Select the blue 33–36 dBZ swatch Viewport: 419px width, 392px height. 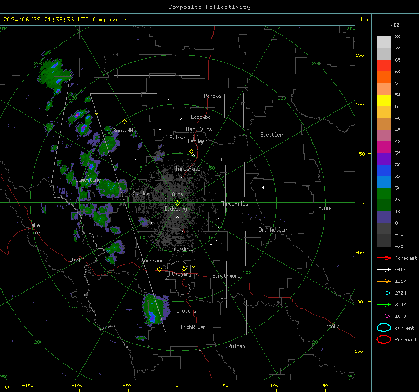pos(384,171)
